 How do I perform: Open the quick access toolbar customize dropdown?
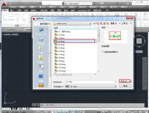pos(40,4)
